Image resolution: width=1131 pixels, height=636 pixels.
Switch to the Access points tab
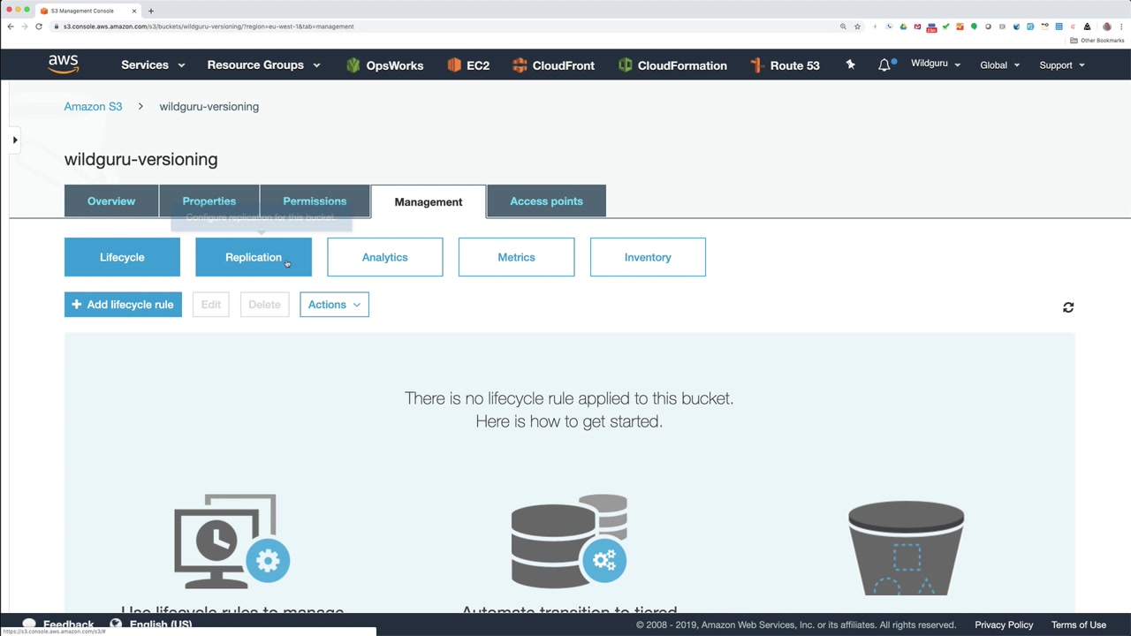pos(546,201)
